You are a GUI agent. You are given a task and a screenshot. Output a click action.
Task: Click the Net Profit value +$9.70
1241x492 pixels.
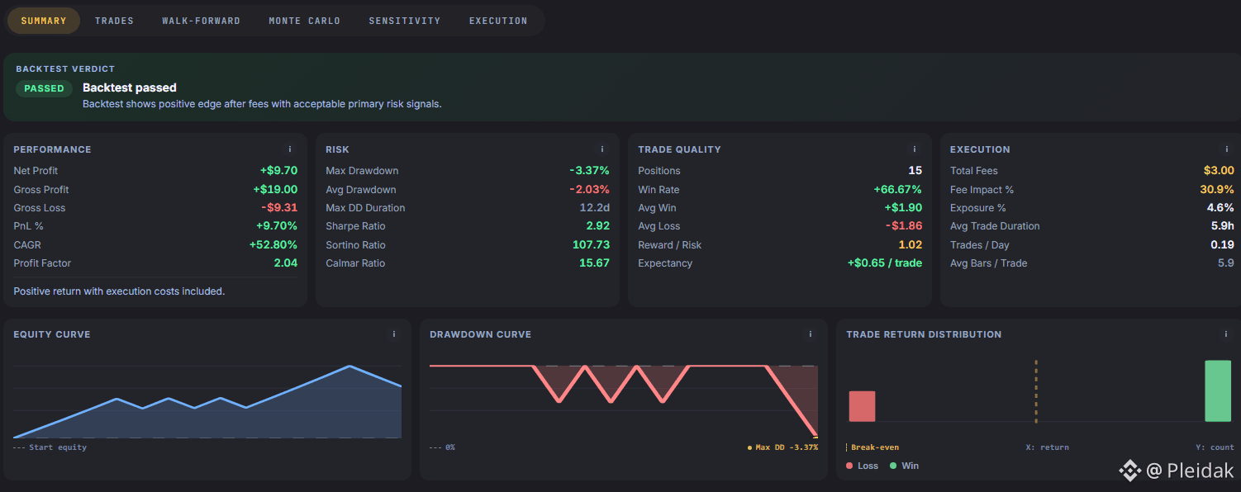point(278,171)
